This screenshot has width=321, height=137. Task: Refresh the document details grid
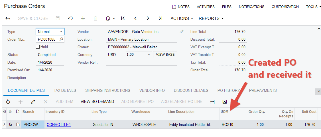tap(8, 101)
